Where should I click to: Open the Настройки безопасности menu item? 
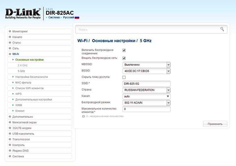(x=31, y=77)
